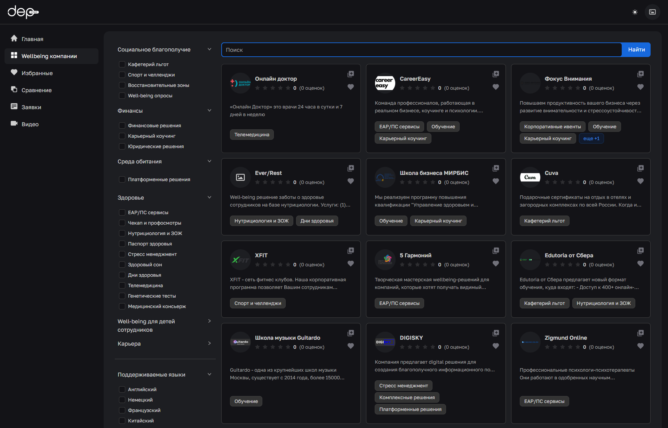Image resolution: width=668 pixels, height=428 pixels.
Task: Open the Ever/Rest placeholder image thumbnail
Action: (240, 177)
